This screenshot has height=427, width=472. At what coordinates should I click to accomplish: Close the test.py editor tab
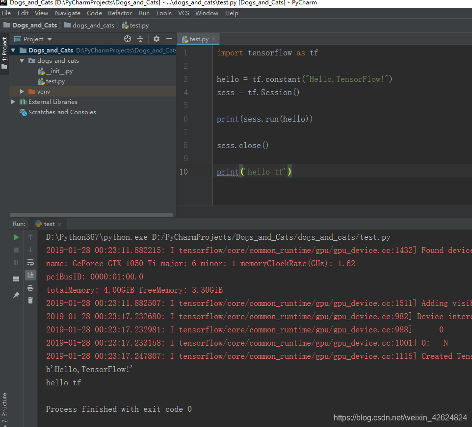[x=214, y=39]
